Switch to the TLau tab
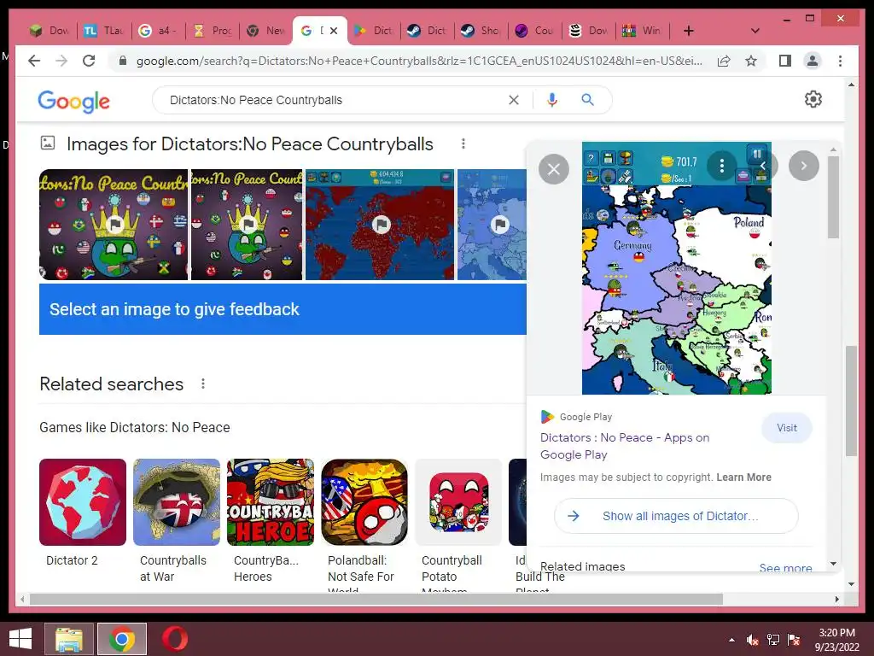Screen dimensions: 874x656 click(104, 31)
